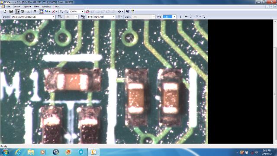Open Windows Explorer folder from the taskbar

pyautogui.click(x=31, y=152)
